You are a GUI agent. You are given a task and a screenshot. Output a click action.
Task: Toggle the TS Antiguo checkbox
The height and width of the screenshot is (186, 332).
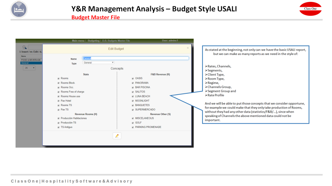(x=58, y=127)
